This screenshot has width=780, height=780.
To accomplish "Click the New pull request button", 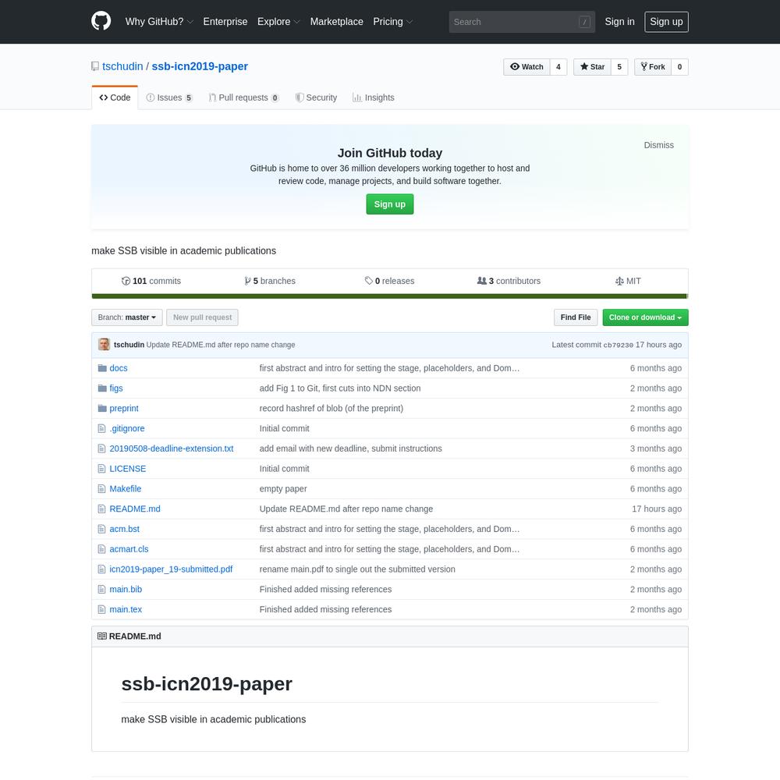I will 202,317.
